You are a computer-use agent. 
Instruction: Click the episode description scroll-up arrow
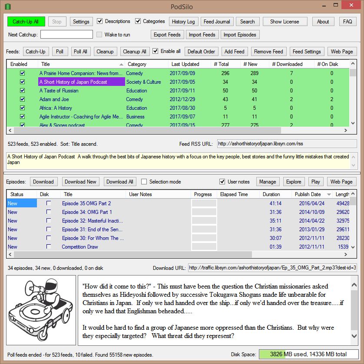[x=354, y=285]
